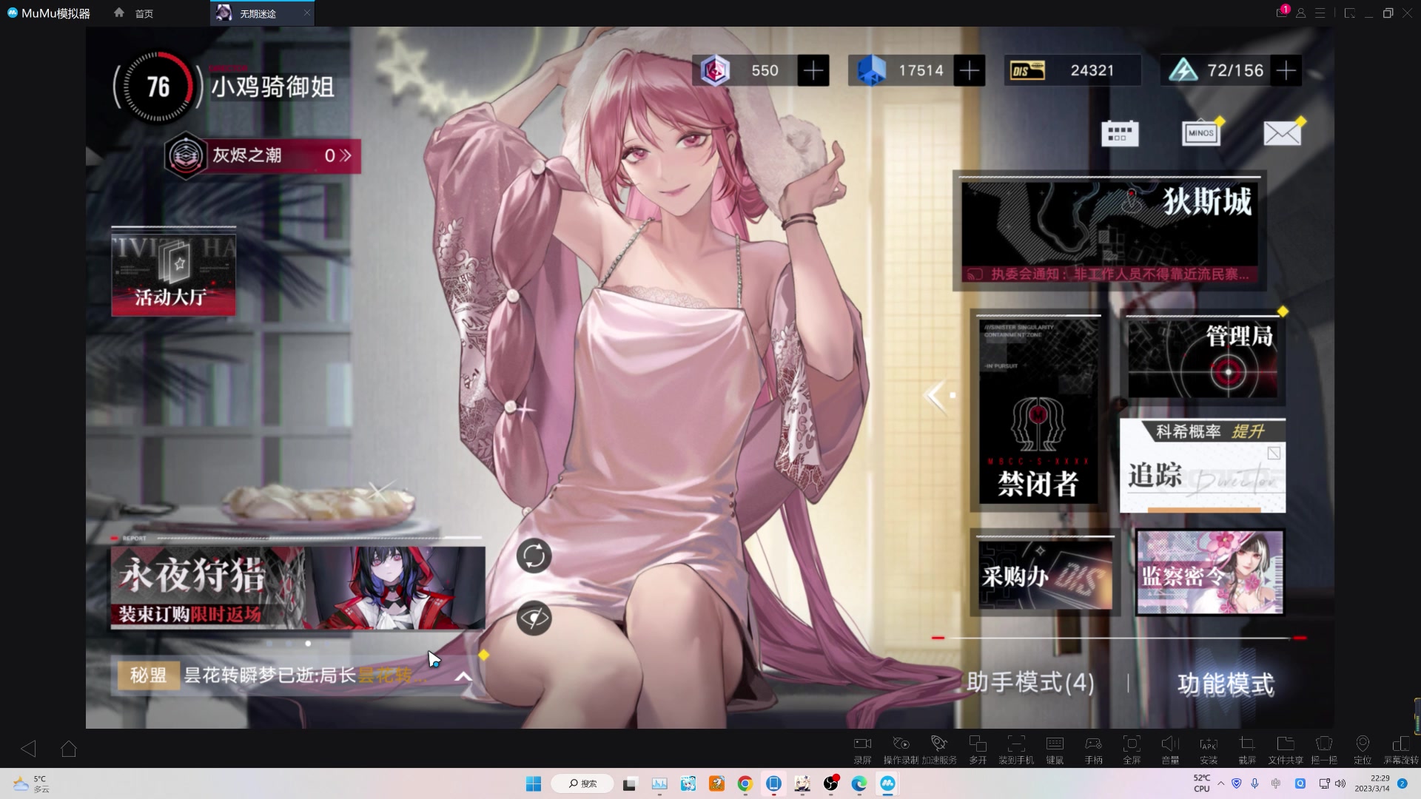Collapse side menu with left arrow
Screen dimensions: 1421x799
pyautogui.click(x=937, y=396)
